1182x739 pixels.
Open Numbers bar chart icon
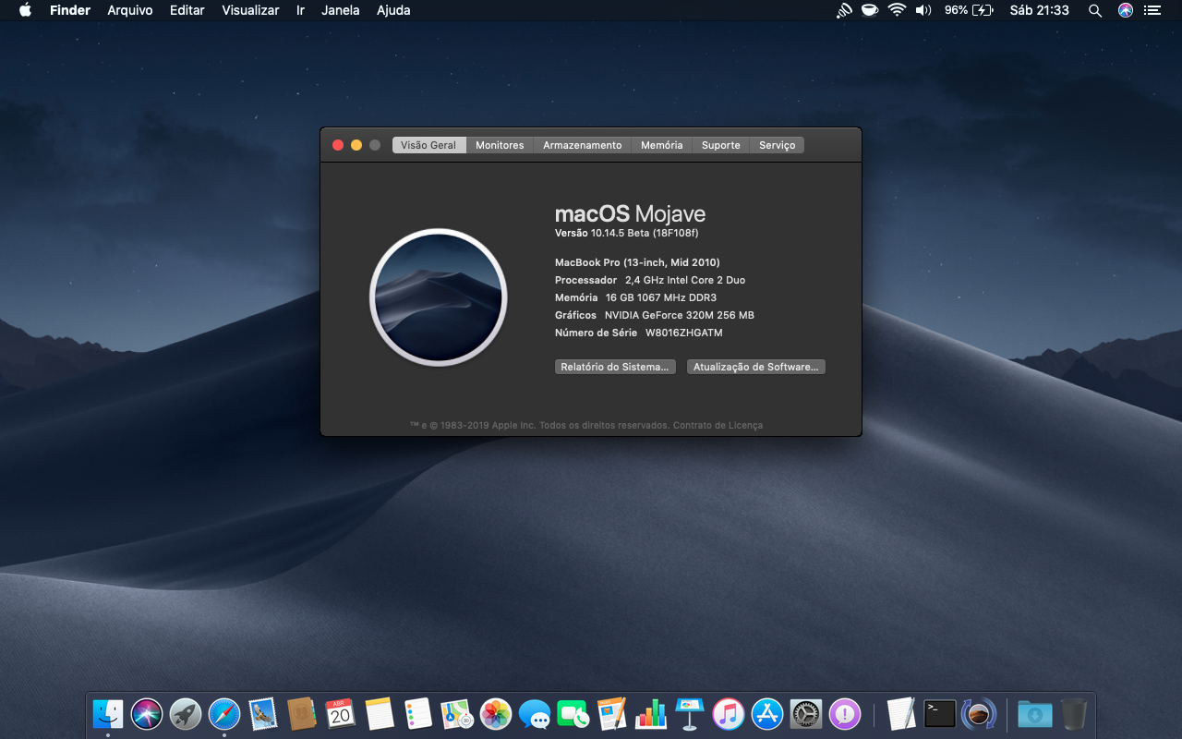click(651, 714)
